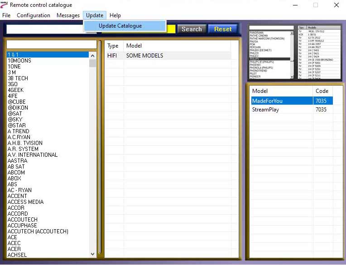
Task: Open the Messages menu
Action: coord(68,15)
